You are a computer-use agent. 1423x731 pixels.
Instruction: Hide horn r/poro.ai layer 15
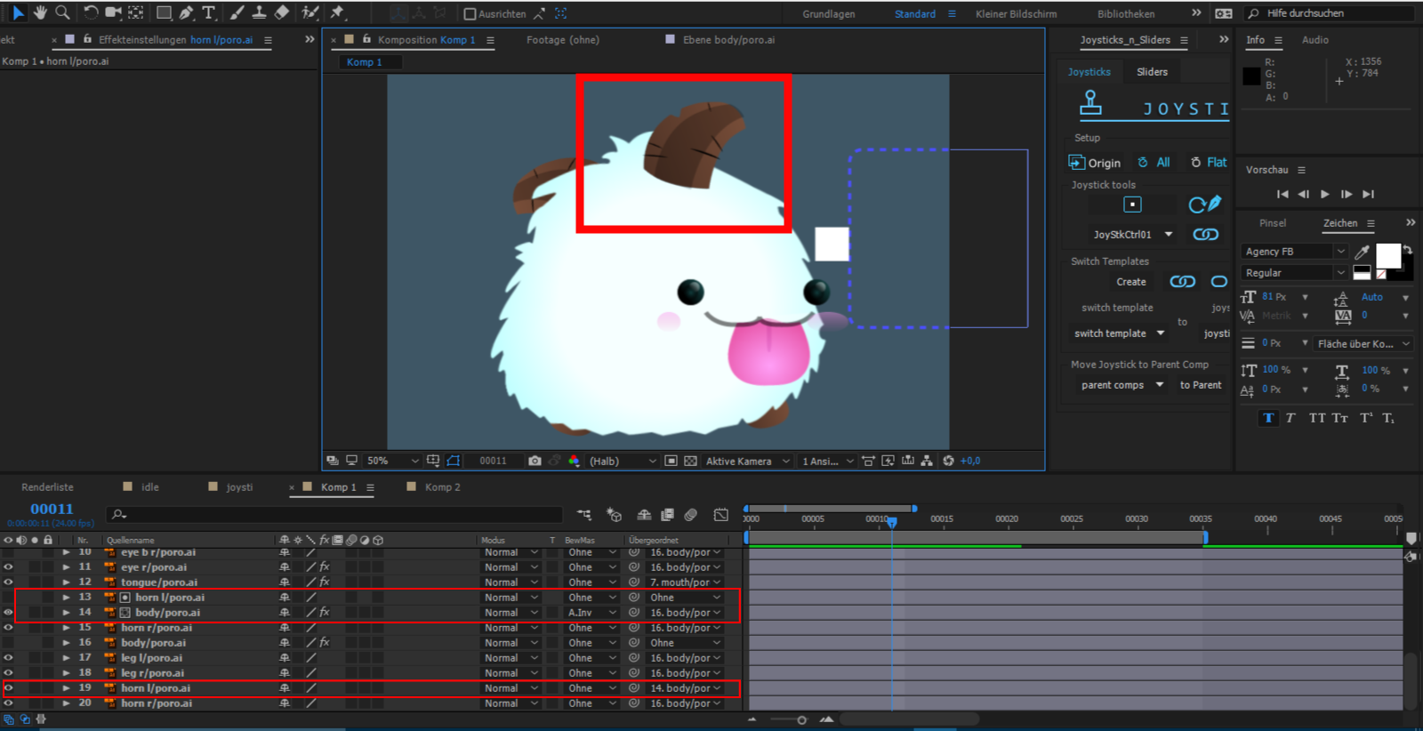point(8,628)
